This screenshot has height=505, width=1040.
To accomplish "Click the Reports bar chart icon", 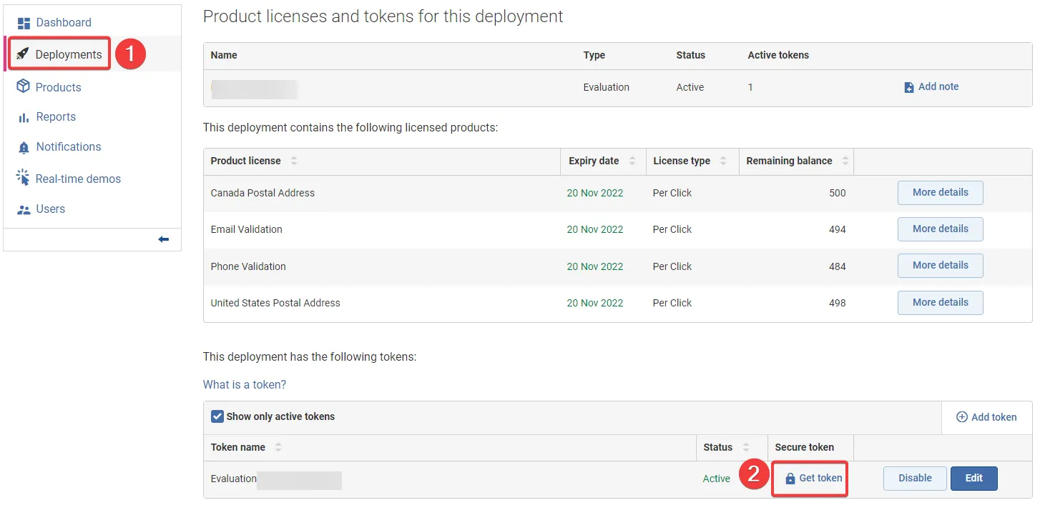I will point(24,117).
